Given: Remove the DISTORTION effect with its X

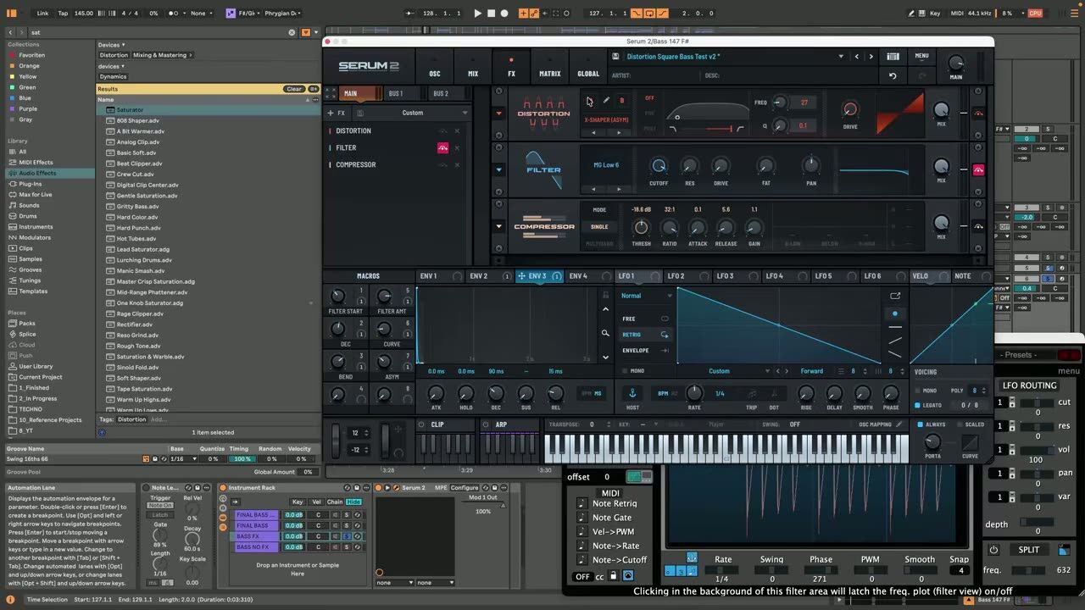Looking at the screenshot, I should [x=457, y=130].
